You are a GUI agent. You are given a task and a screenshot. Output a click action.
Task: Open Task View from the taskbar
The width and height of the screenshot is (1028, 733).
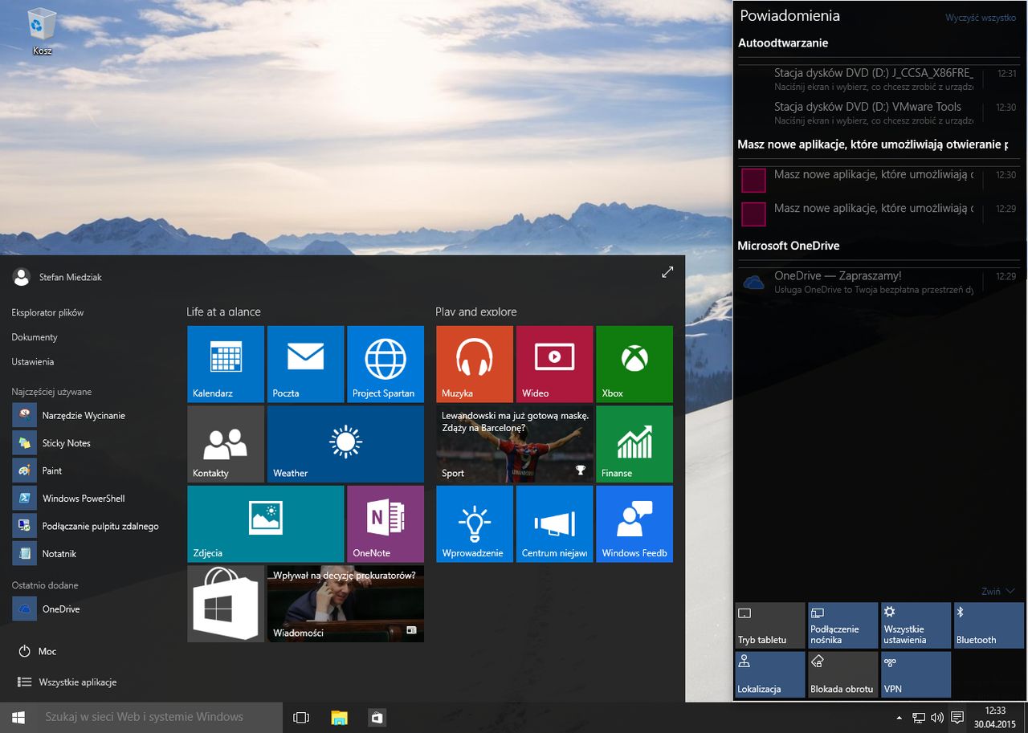[x=301, y=718]
